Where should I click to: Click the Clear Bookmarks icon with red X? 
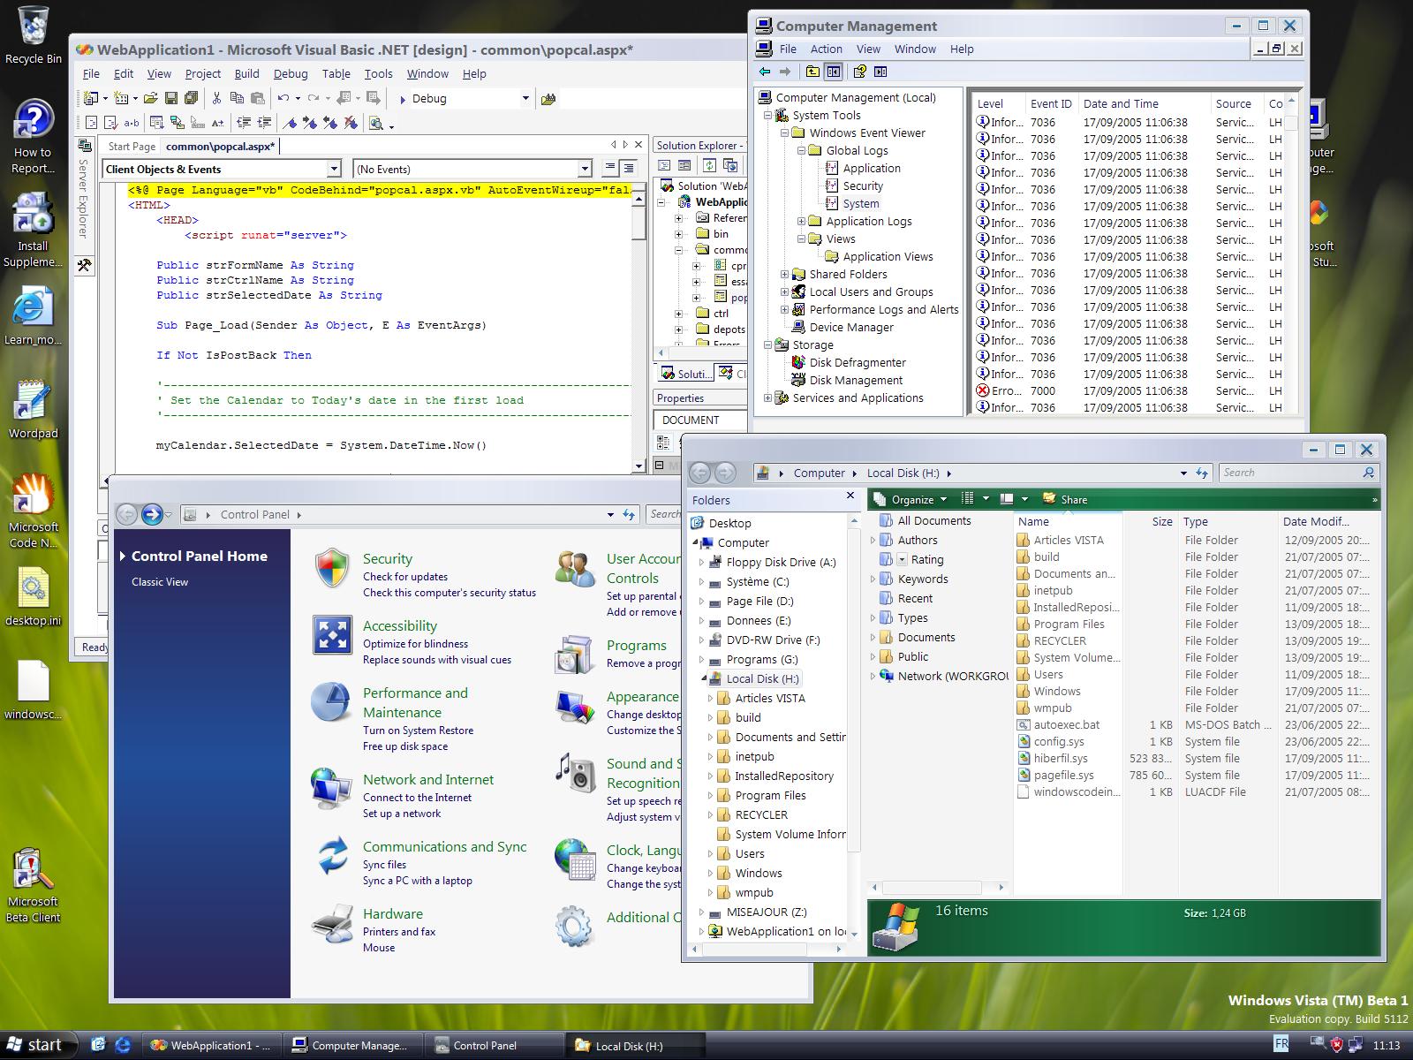point(351,123)
